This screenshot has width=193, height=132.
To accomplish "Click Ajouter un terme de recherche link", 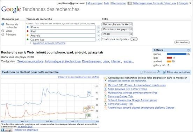I will 49,43.
